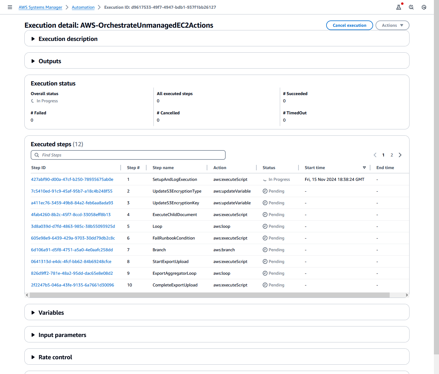Viewport: 439px width, 374px height.
Task: Select the StartExportUpload step name
Action: pyautogui.click(x=171, y=261)
